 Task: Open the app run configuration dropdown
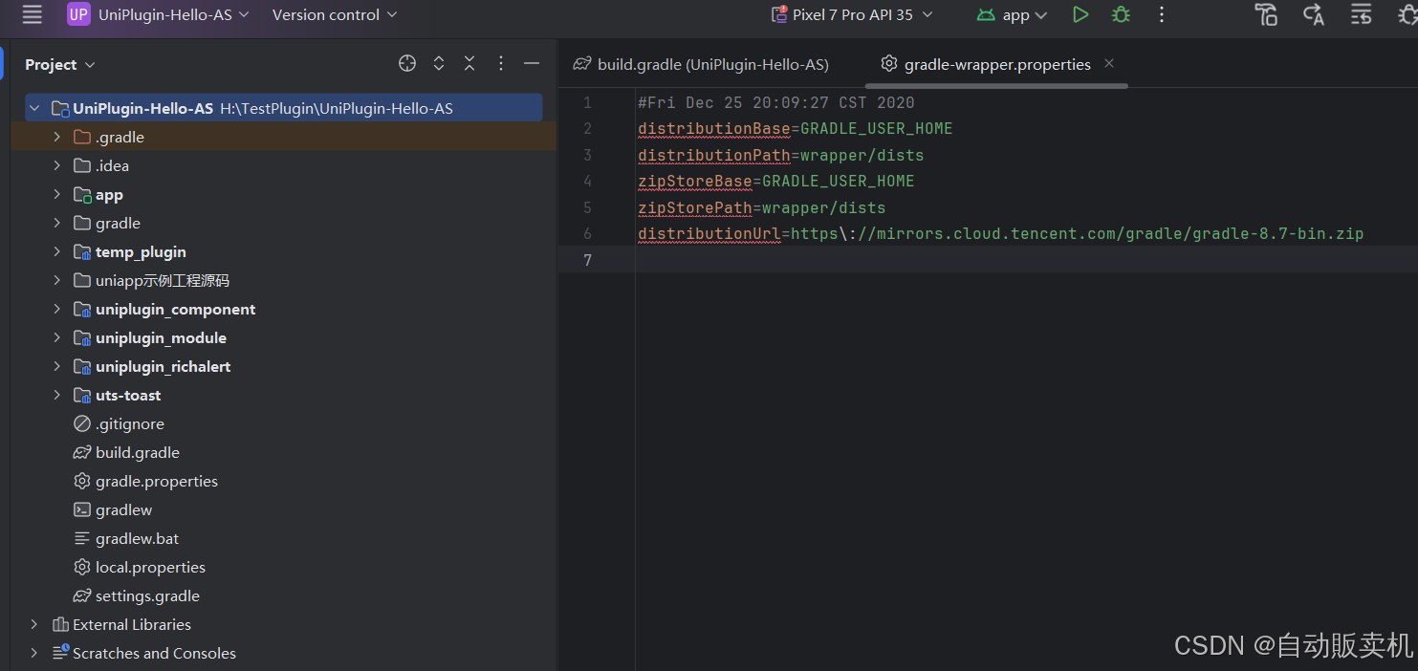pyautogui.click(x=1013, y=14)
